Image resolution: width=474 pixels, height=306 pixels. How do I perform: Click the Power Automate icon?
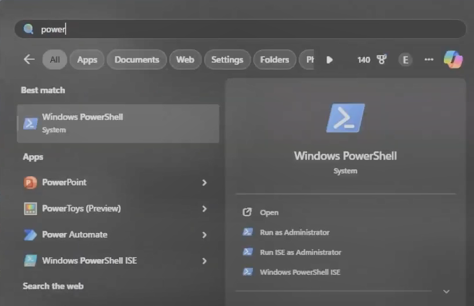click(30, 235)
